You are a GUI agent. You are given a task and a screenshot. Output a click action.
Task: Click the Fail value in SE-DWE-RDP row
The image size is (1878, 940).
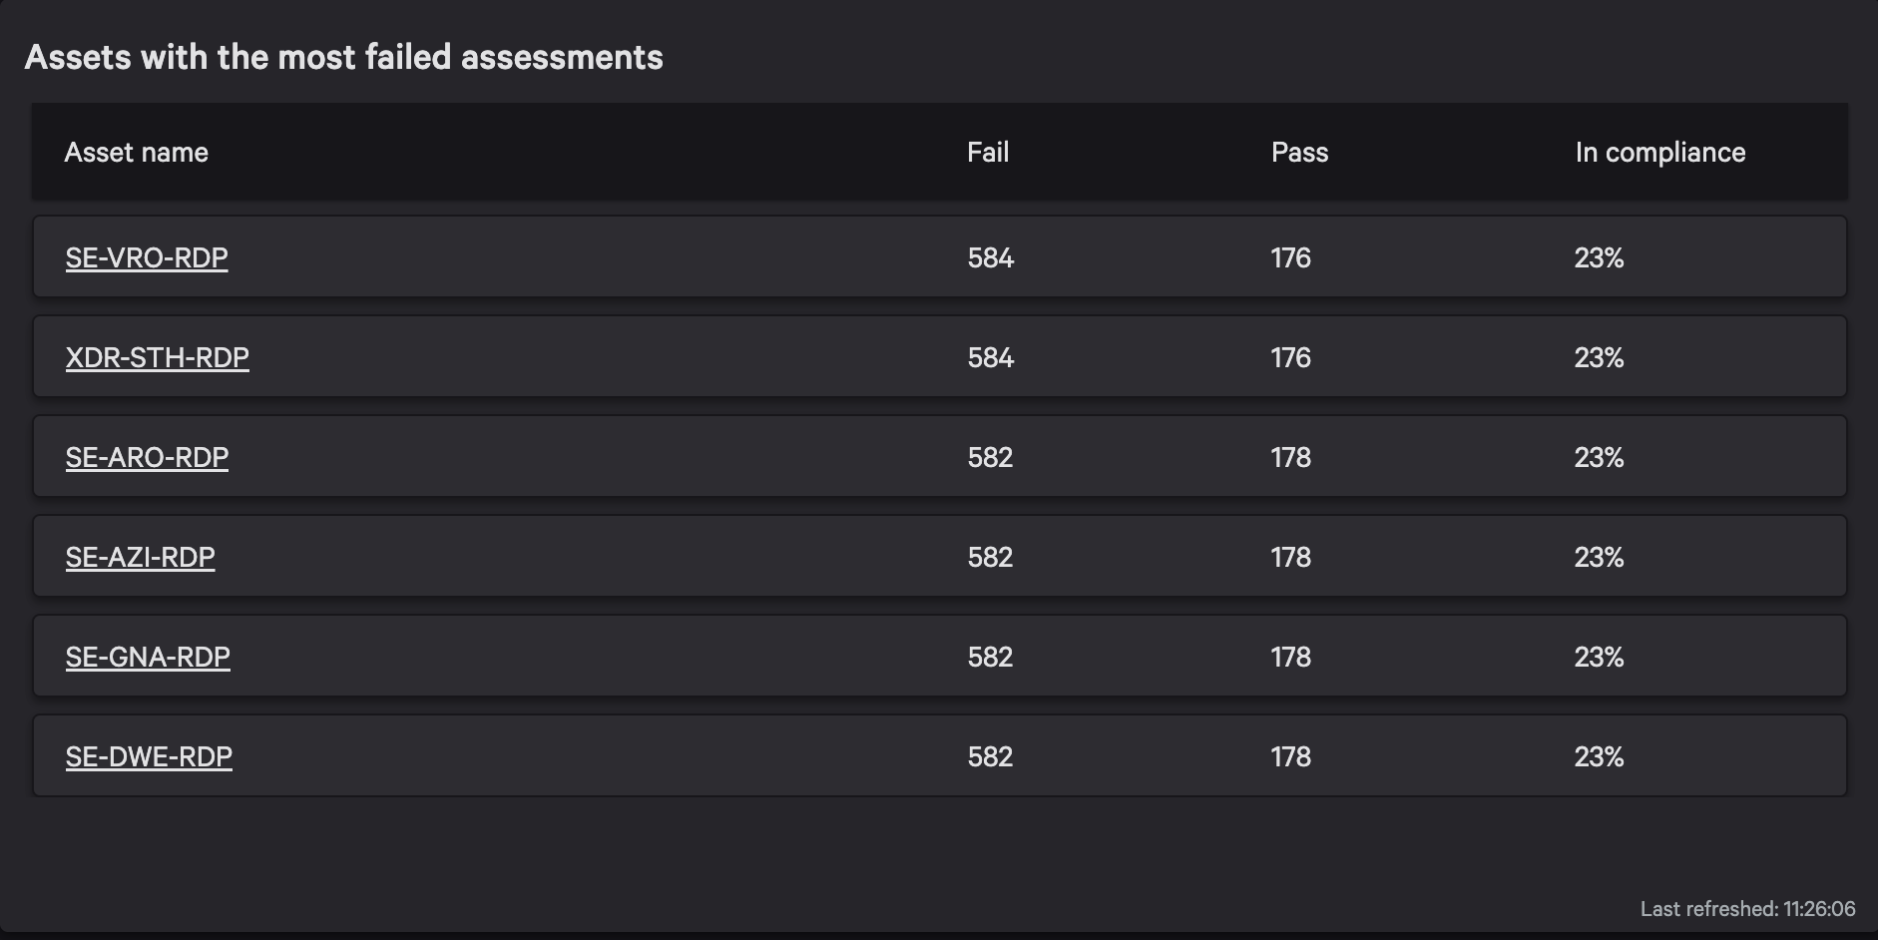tap(990, 757)
